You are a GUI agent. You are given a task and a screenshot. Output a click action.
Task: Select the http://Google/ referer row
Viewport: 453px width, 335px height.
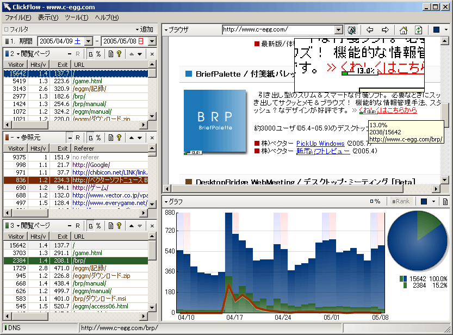coord(76,165)
